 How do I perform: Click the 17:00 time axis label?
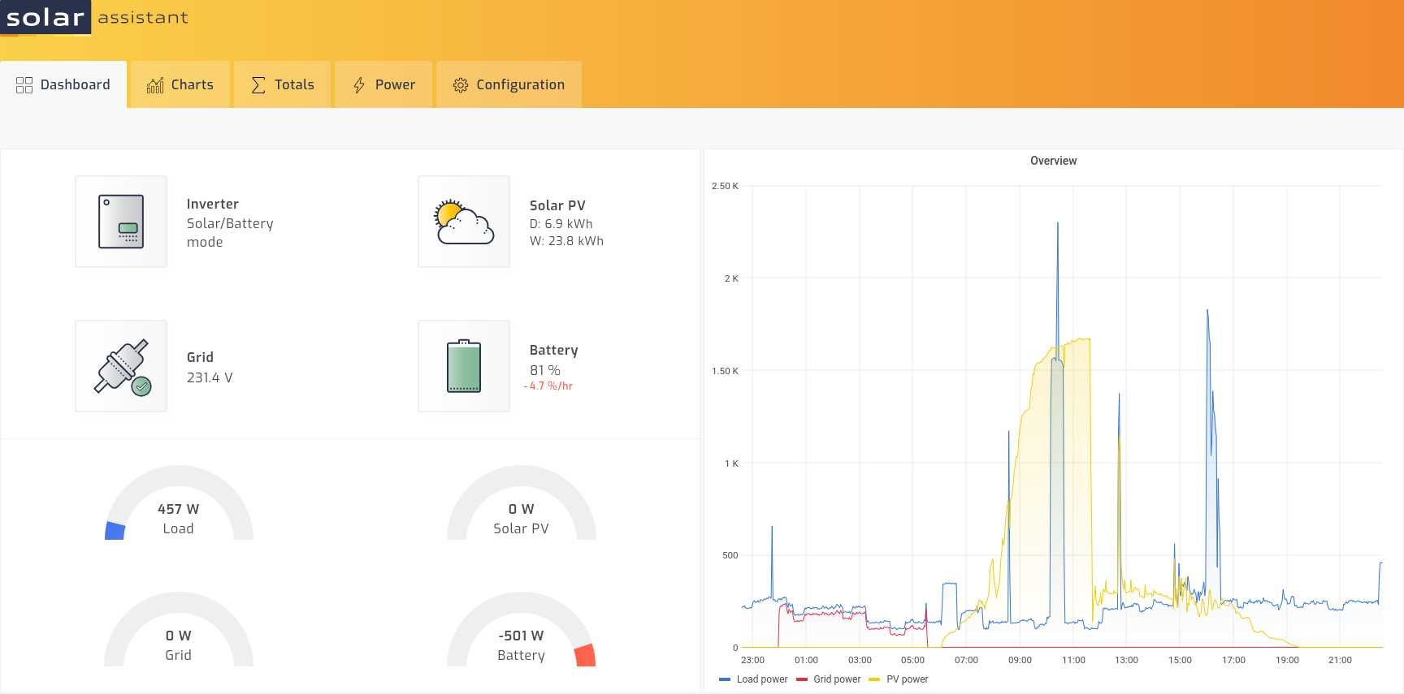point(1233,660)
